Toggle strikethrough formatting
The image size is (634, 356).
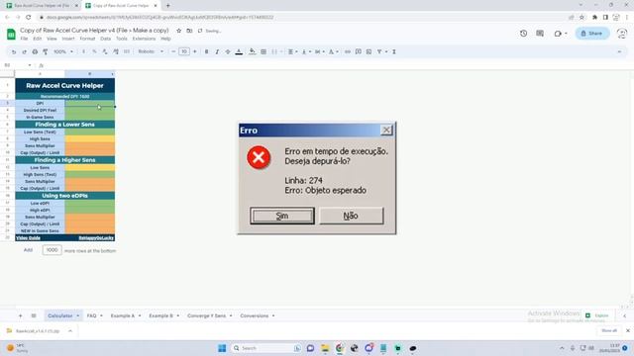(228, 51)
